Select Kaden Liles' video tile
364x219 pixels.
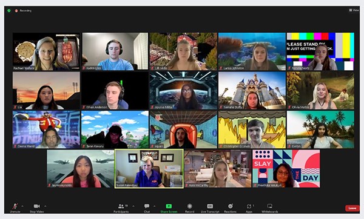pos(115,51)
